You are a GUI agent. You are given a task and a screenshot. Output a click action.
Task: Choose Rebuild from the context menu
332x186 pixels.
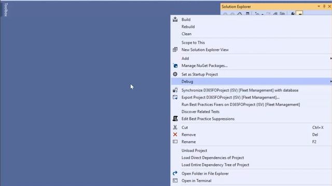[x=188, y=27]
